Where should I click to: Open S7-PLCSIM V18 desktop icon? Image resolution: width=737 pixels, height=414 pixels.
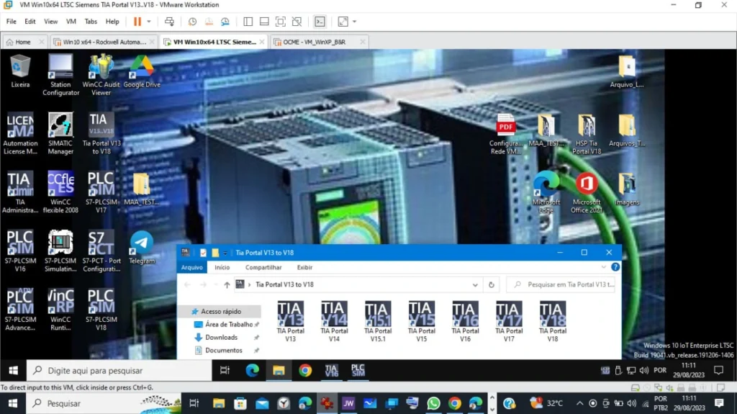(x=101, y=310)
